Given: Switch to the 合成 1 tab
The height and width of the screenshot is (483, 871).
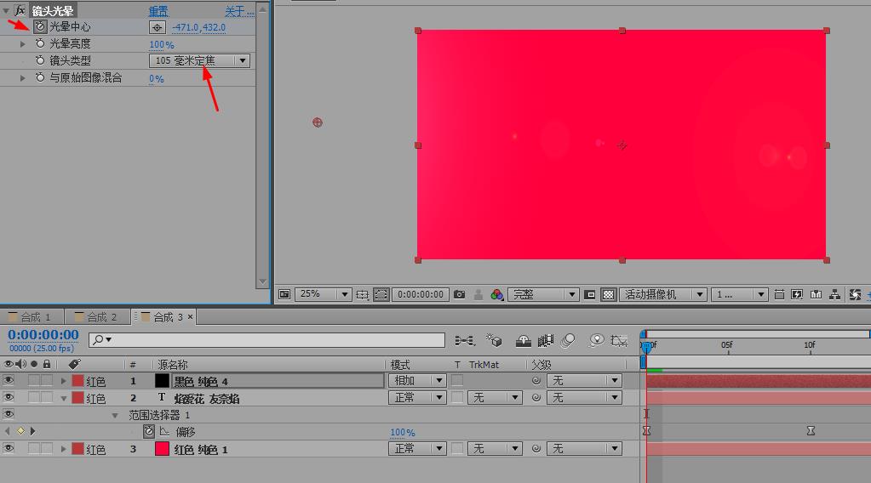Looking at the screenshot, I should point(34,317).
